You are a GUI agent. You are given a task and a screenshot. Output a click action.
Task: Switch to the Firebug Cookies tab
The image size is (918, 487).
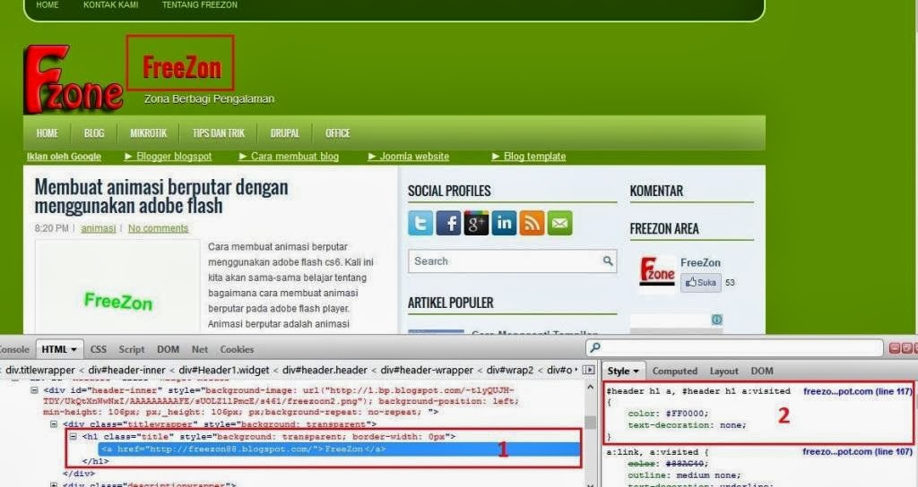tap(237, 349)
